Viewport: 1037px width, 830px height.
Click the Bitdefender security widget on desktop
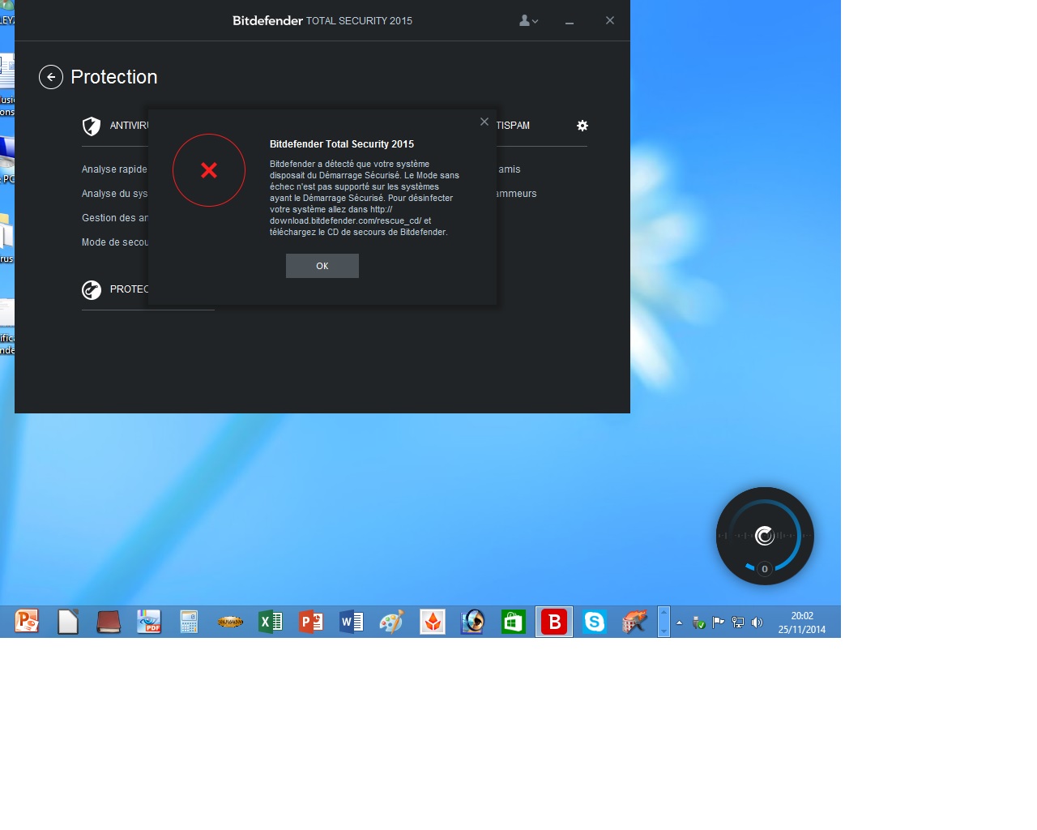tap(765, 536)
